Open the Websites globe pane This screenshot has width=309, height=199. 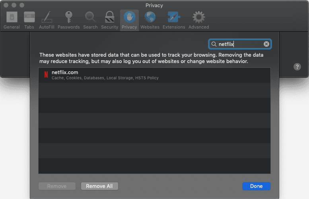pyautogui.click(x=150, y=21)
